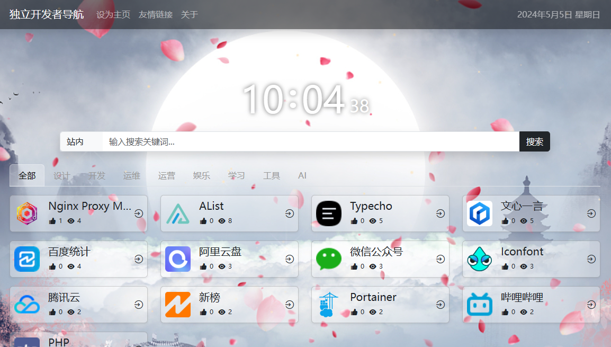
Task: Click the 哔哩哔哩 TV logo icon
Action: tap(479, 305)
